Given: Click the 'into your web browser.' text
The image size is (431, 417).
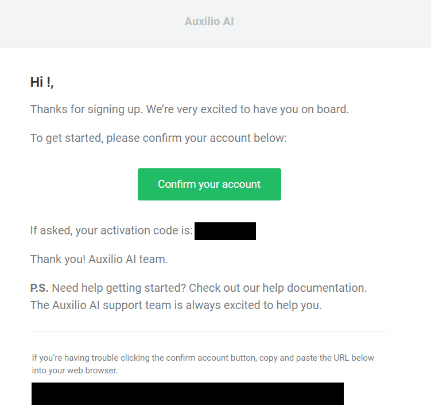Looking at the screenshot, I should pyautogui.click(x=75, y=370).
